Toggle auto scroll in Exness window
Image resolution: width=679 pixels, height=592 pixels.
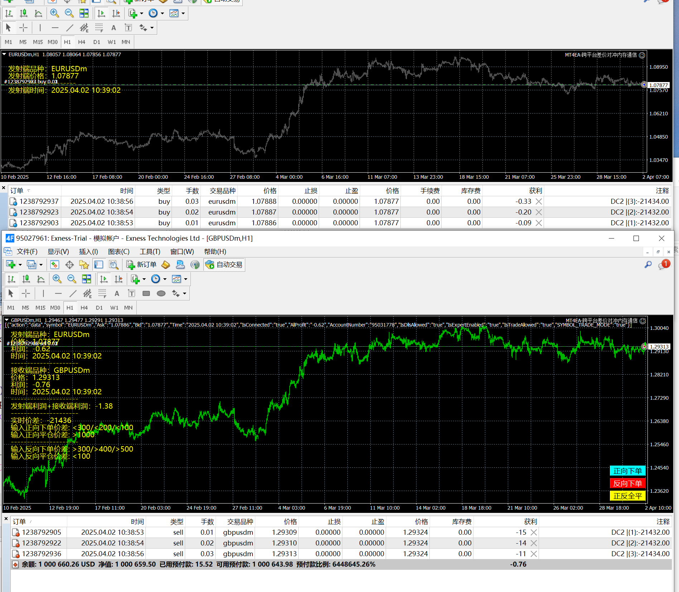104,279
